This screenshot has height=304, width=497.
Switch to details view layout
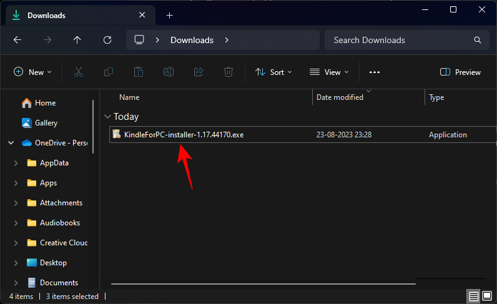pyautogui.click(x=474, y=296)
